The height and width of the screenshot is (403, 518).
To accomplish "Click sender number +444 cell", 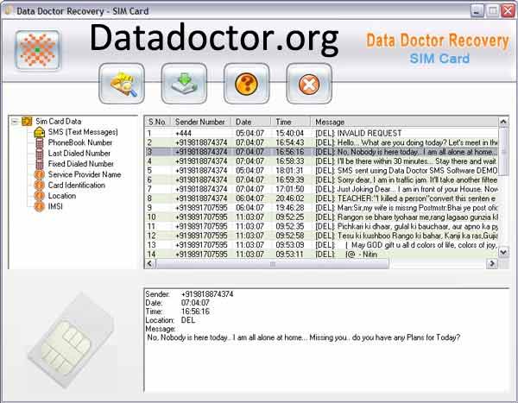I will coord(183,134).
